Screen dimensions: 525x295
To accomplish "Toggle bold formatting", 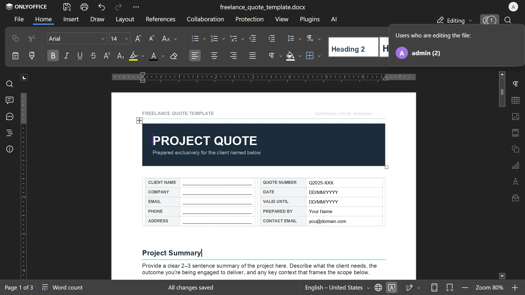I will point(53,55).
